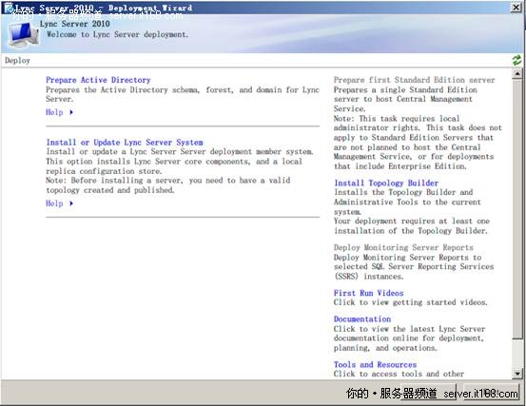Open Tools and Resources
This screenshot has width=526, height=406.
pos(375,365)
